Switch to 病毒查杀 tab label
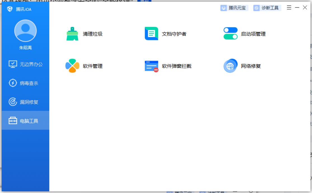This screenshot has height=193, width=312. pyautogui.click(x=29, y=83)
